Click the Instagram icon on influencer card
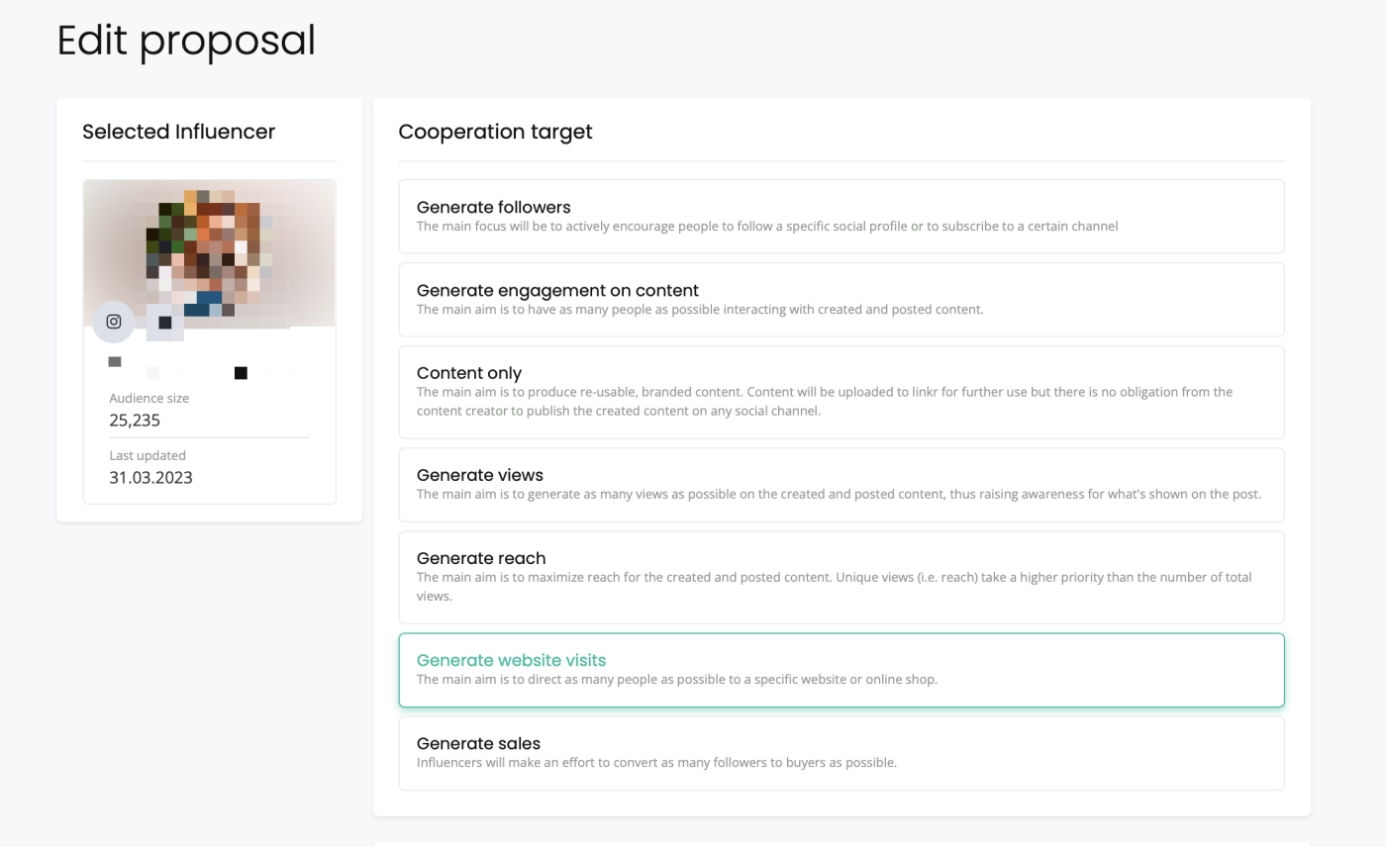The width and height of the screenshot is (1386, 847). tap(114, 322)
